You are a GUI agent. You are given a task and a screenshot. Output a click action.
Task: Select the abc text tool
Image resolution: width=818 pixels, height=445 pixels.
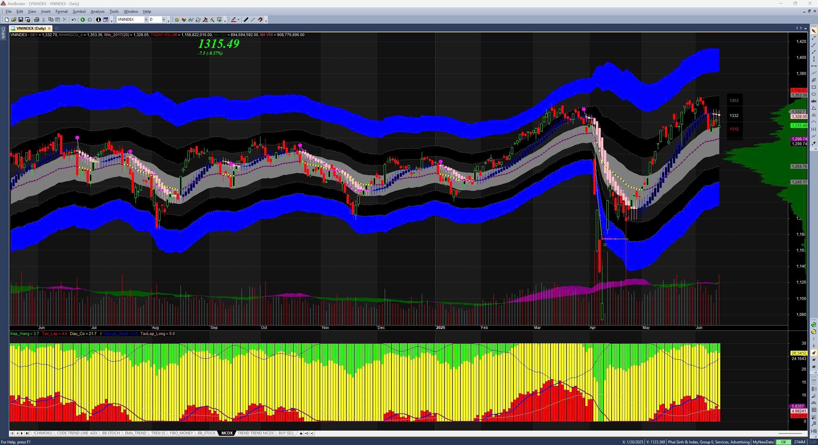click(x=814, y=101)
